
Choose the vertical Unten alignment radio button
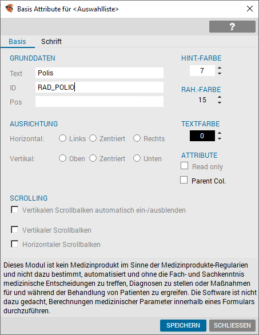click(137, 158)
